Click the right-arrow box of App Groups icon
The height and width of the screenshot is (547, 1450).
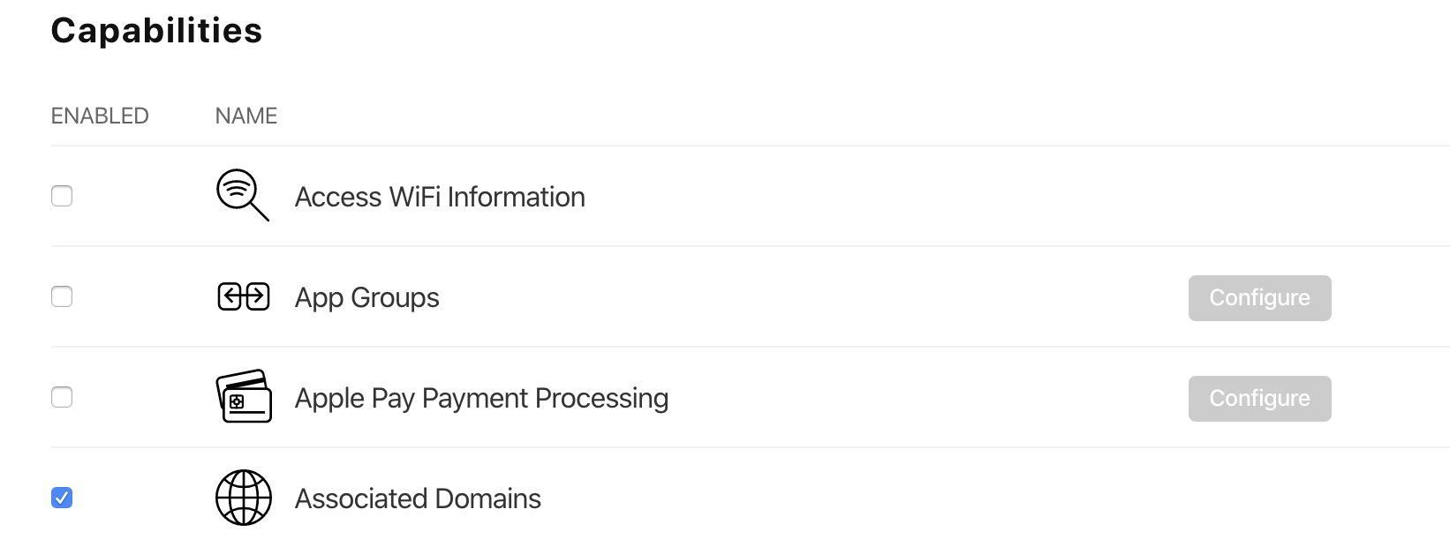pyautogui.click(x=257, y=297)
